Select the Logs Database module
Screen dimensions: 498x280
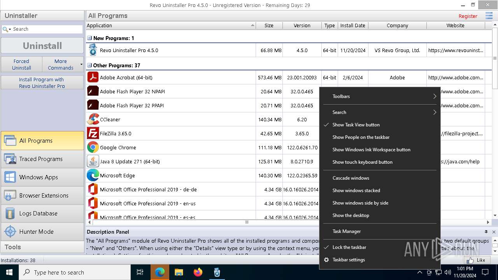tap(42, 213)
